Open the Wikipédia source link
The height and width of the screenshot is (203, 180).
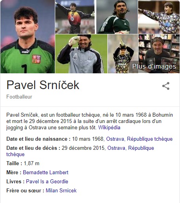109,128
